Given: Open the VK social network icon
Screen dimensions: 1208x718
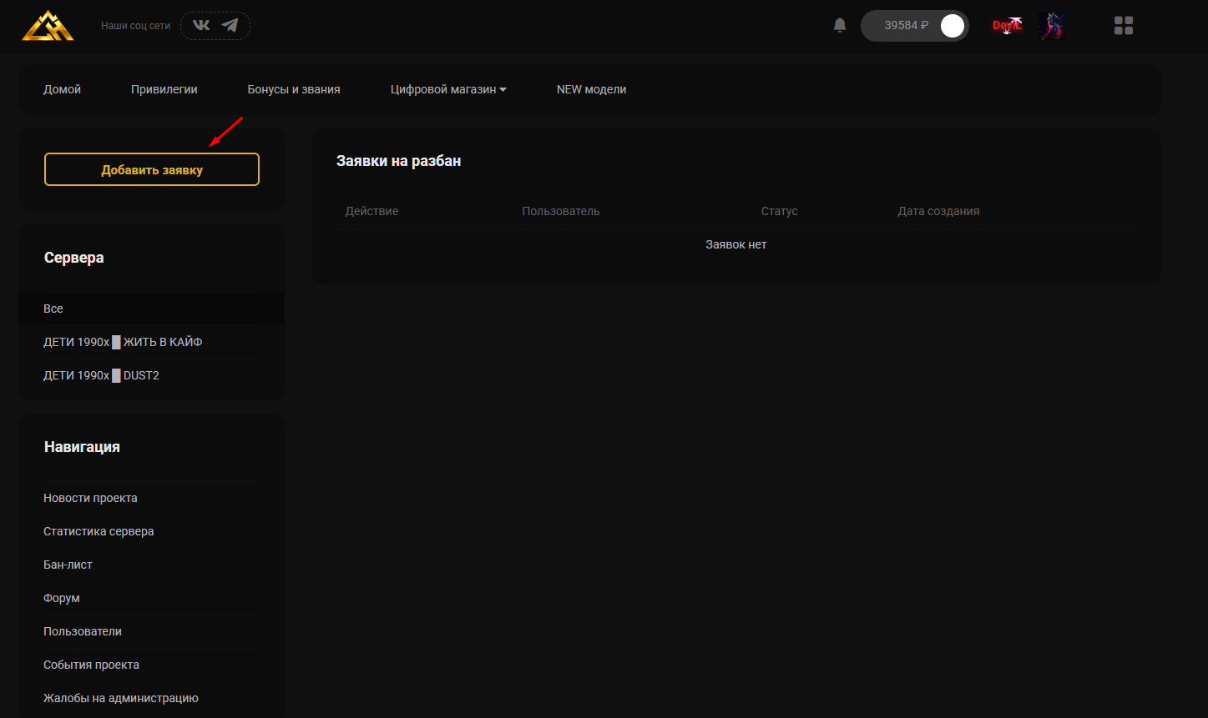Looking at the screenshot, I should 201,25.
